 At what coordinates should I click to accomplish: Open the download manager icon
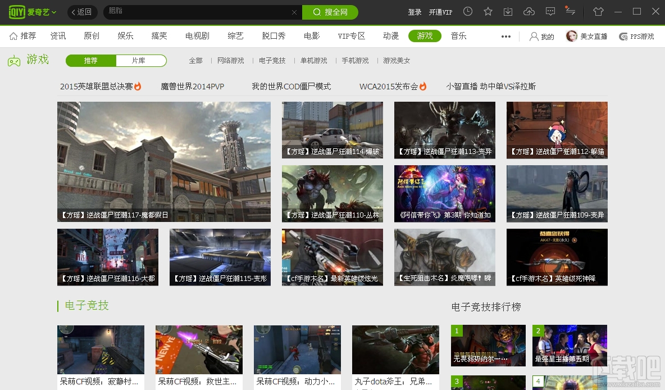pyautogui.click(x=508, y=11)
